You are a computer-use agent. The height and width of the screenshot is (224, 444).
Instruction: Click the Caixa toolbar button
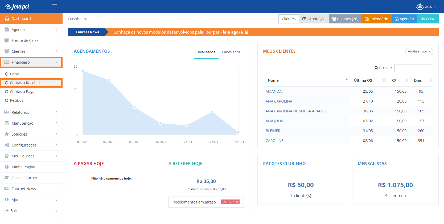(428, 19)
